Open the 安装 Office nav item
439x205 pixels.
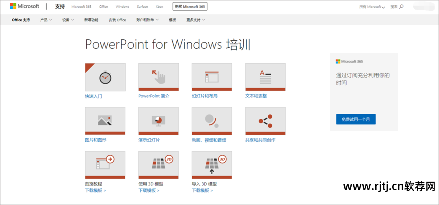tap(117, 20)
